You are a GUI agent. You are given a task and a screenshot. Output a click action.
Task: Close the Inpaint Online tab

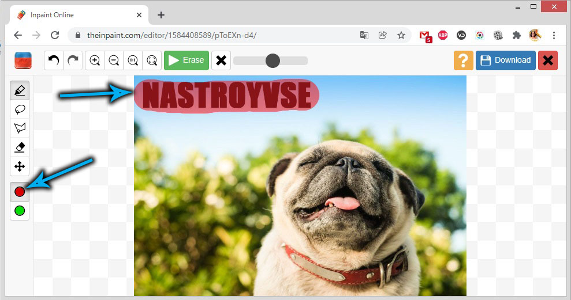[139, 15]
